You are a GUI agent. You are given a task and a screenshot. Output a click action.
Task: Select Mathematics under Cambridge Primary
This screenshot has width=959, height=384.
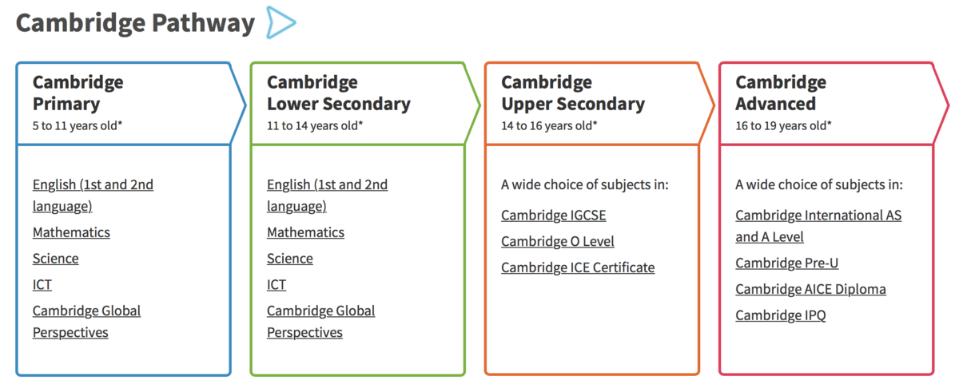71,232
